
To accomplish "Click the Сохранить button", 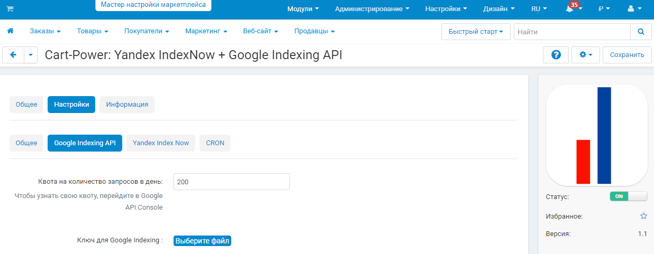I will pos(627,55).
